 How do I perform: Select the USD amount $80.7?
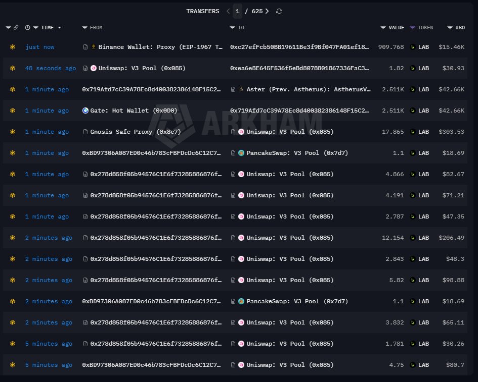coord(455,365)
